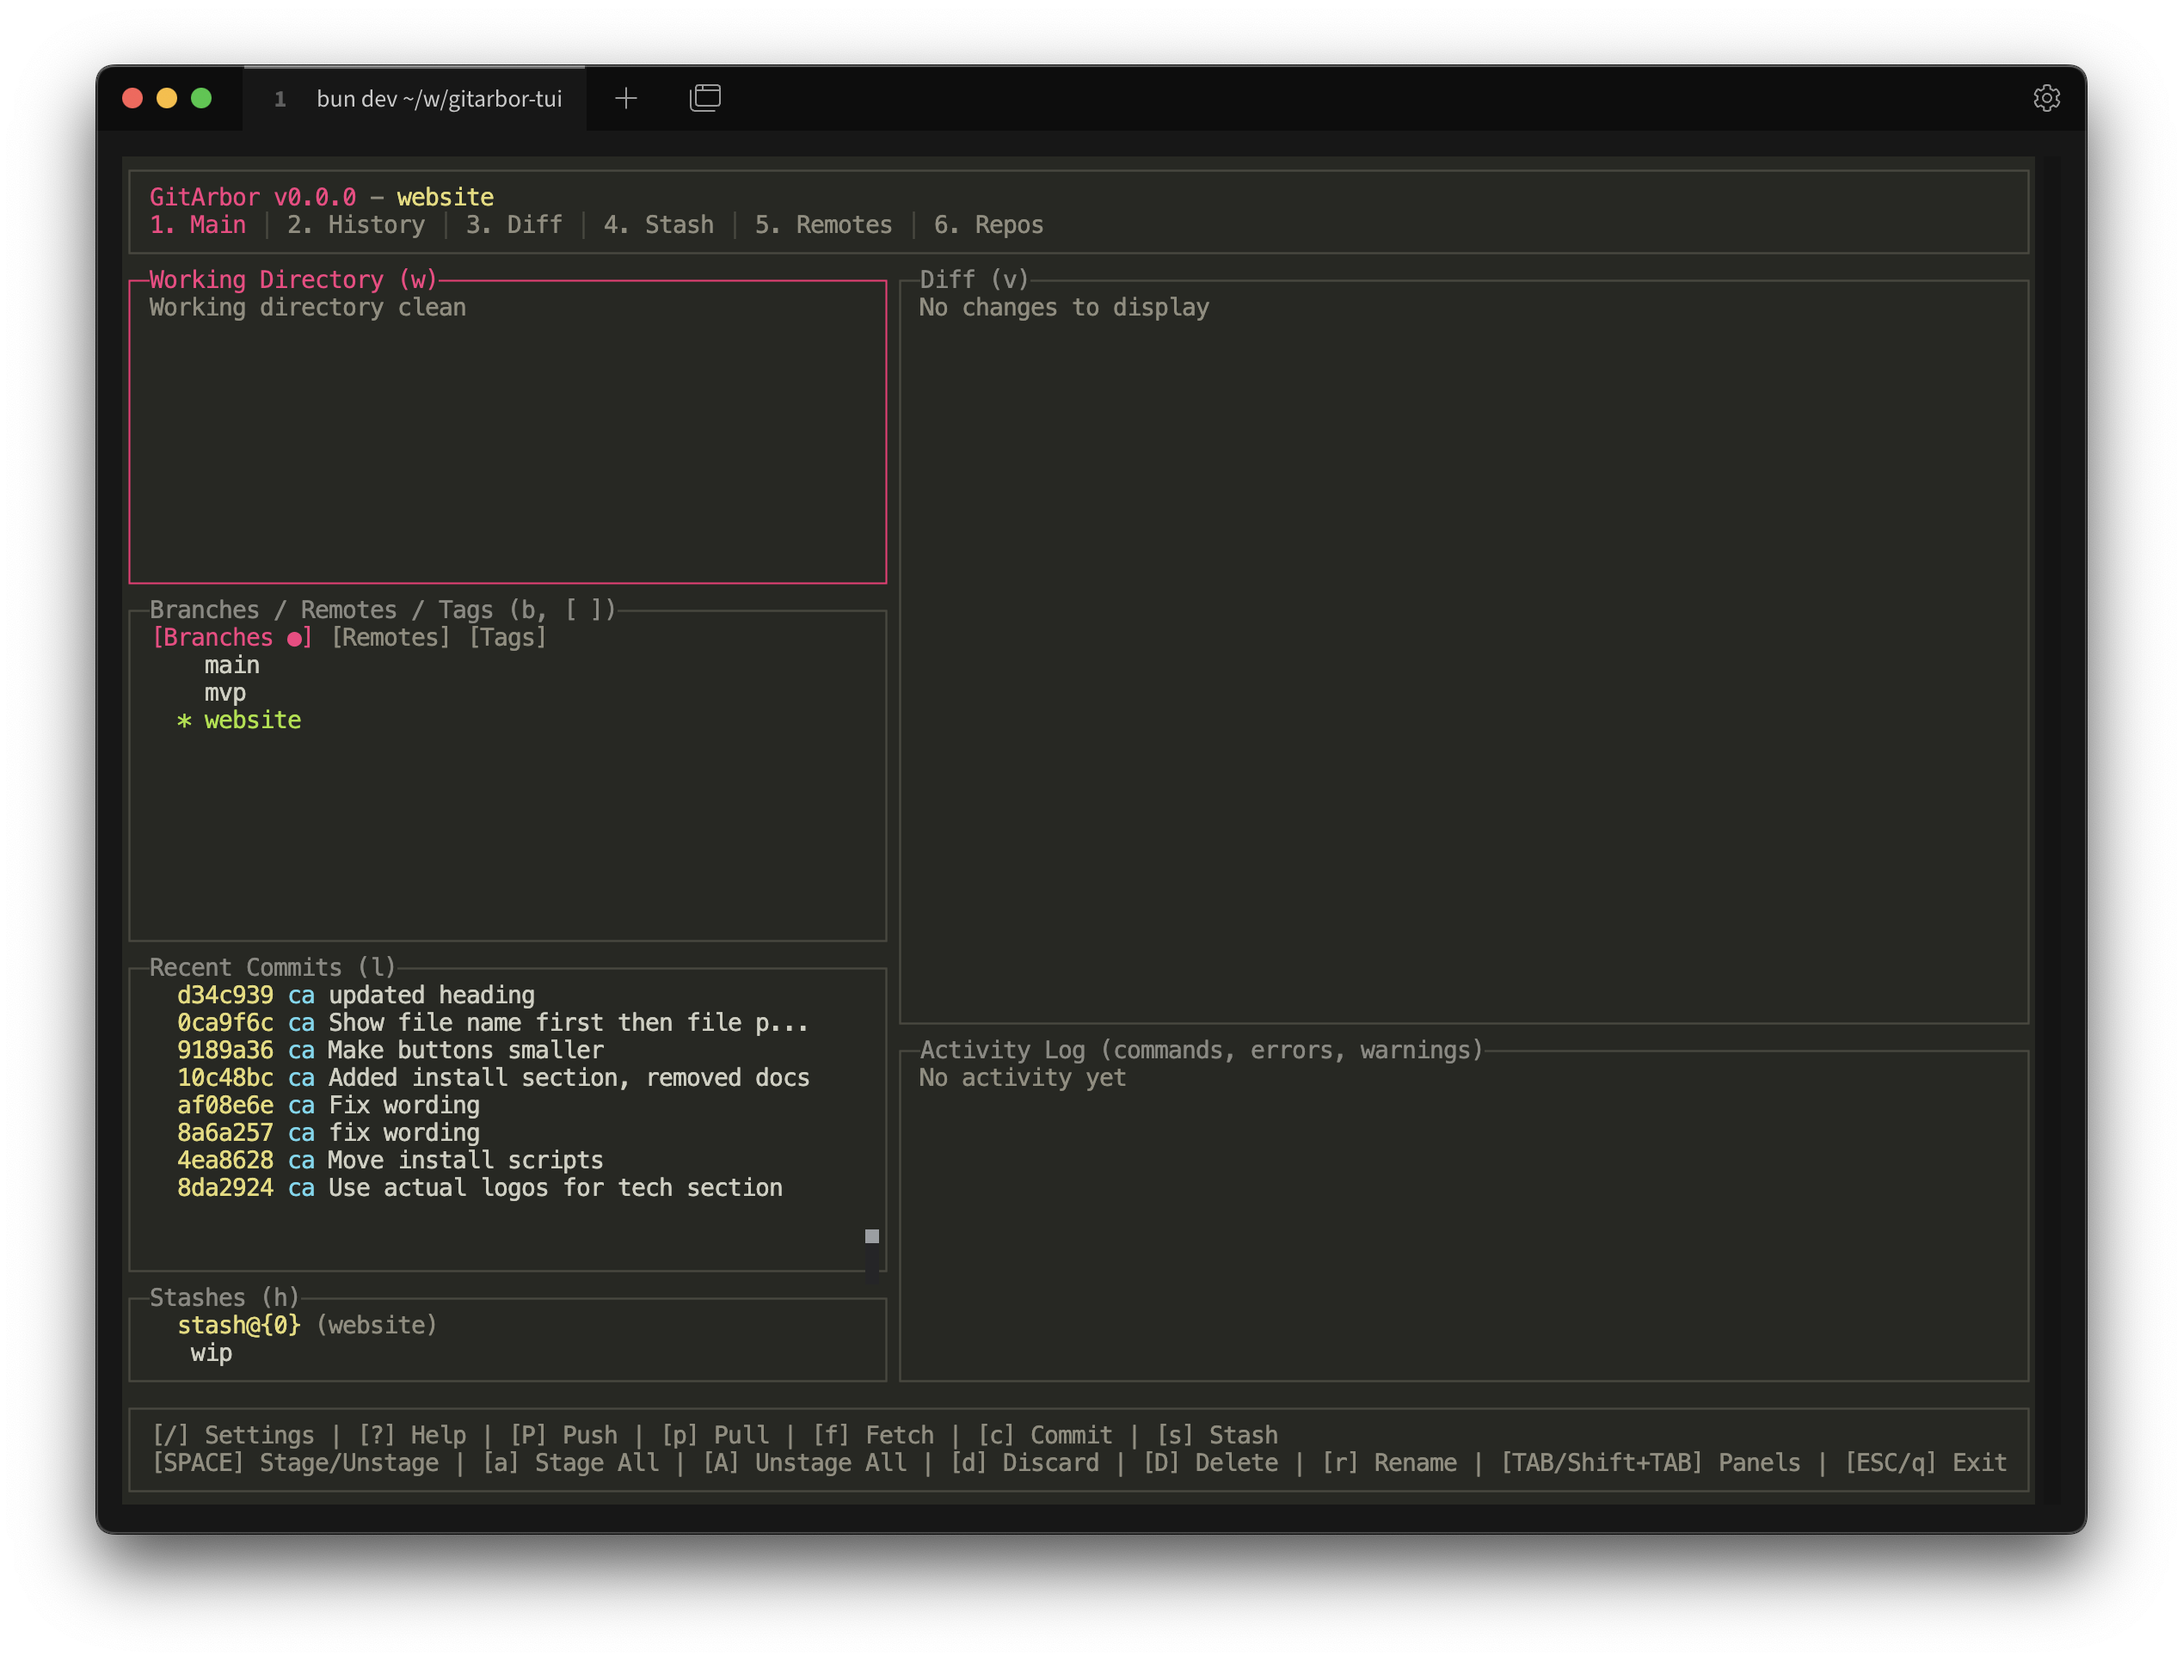Click the window panes icon beside the plus
Image resolution: width=2183 pixels, height=1661 pixels.
point(705,97)
